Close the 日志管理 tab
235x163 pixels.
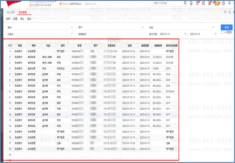pyautogui.click(x=29, y=13)
